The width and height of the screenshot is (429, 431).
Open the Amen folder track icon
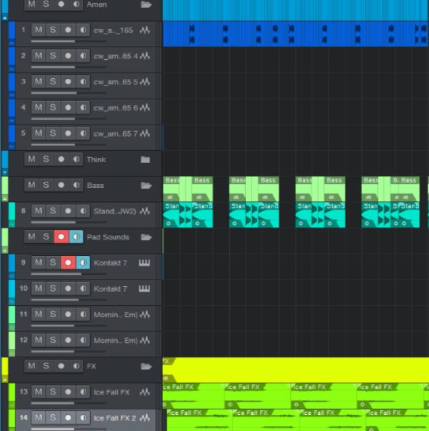pos(145,5)
